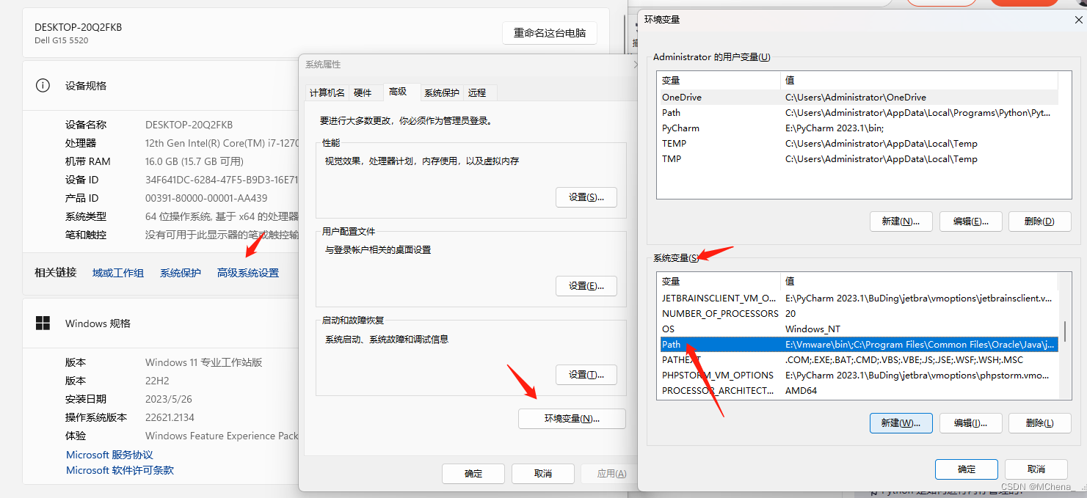Close the 环境变量 dialog
1087x498 pixels.
[1077, 20]
